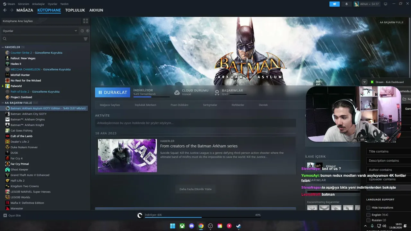Screen dimensions: 411x231
Task: Select Cult of the Lamb in library
Action: [22, 136]
